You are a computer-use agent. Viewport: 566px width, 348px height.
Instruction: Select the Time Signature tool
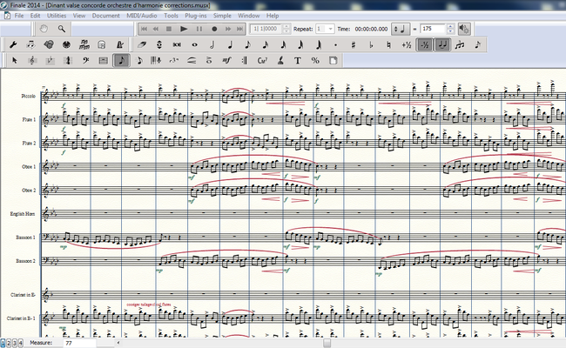[68, 60]
